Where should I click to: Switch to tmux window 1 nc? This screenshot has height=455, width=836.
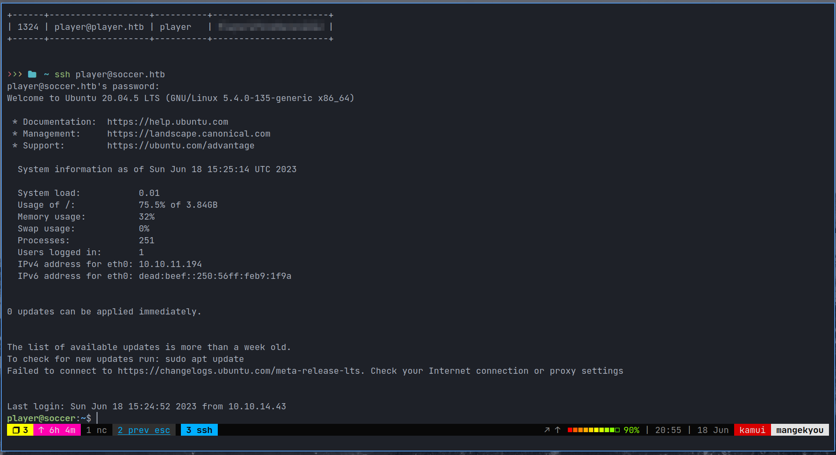pyautogui.click(x=97, y=430)
